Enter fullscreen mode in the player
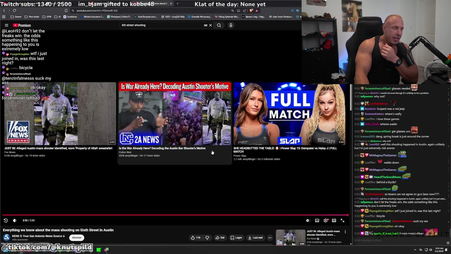The height and width of the screenshot is (254, 451). click(x=342, y=220)
